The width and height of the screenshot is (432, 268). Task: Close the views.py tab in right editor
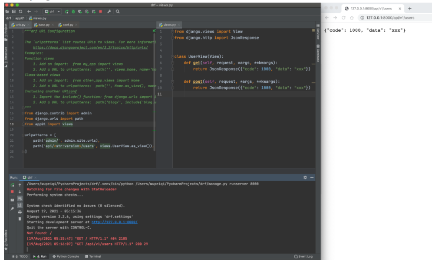click(179, 25)
